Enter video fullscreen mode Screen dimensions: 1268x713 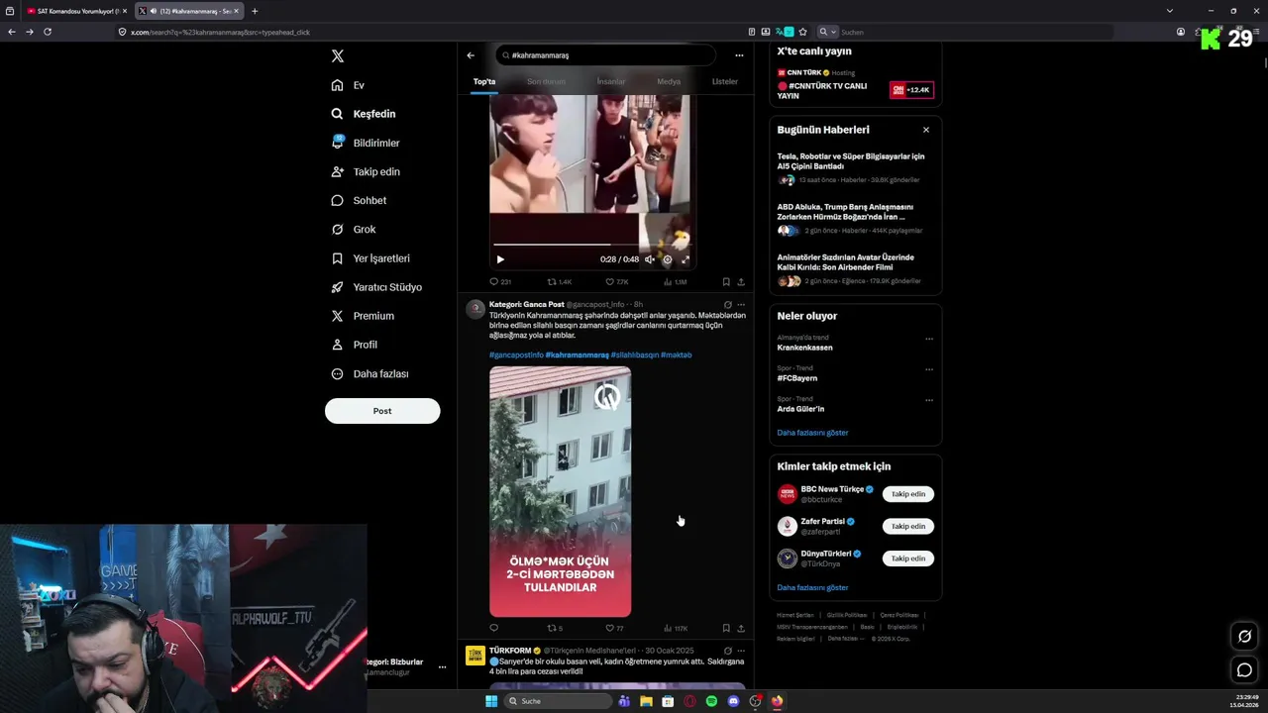(x=686, y=259)
